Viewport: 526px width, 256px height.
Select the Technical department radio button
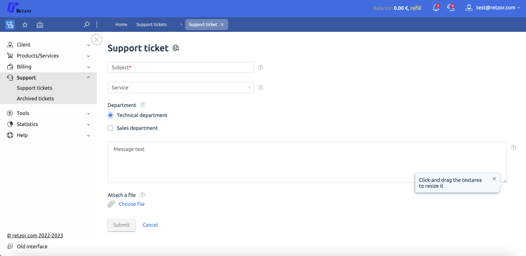coord(110,115)
